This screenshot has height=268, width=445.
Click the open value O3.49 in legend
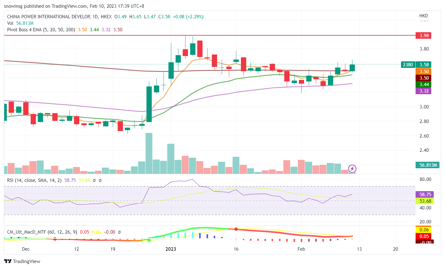point(120,17)
